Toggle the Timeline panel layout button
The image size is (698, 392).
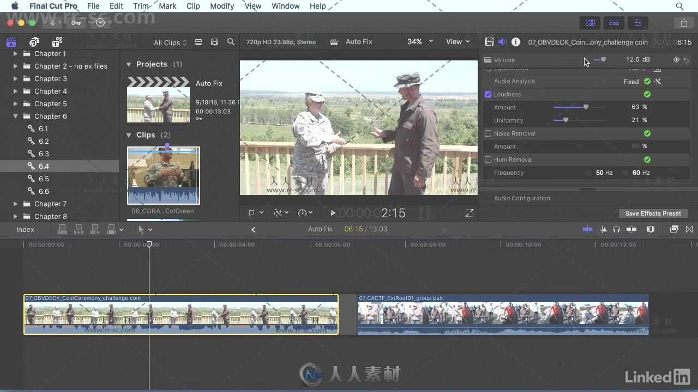pos(614,22)
